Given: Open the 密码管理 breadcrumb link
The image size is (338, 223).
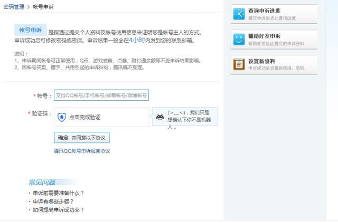Looking at the screenshot, I should coord(14,7).
